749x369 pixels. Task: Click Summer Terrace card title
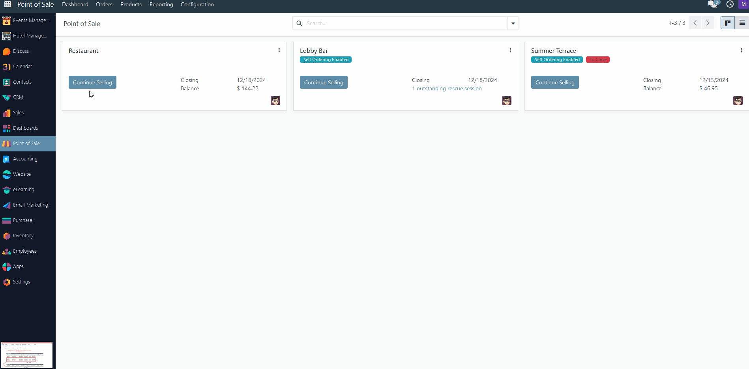[x=553, y=51]
